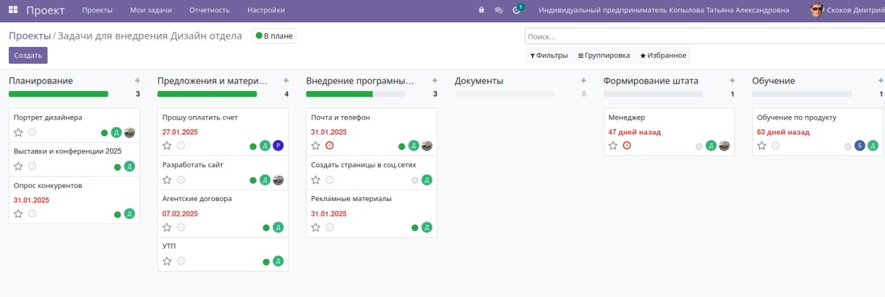Screen dimensions: 885x297
Task: Star the Прошу оплатить счет task
Action: [167, 146]
